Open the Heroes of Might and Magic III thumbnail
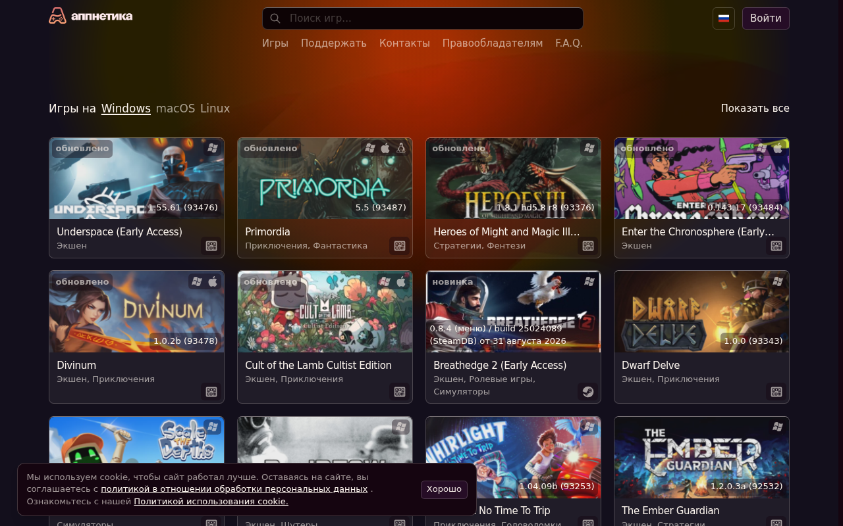Screen dimensions: 843x526 point(513,178)
